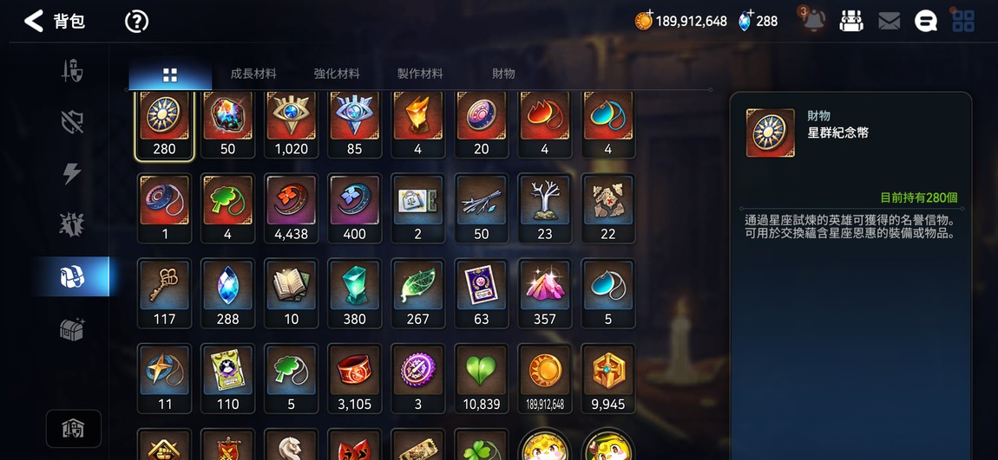Open the help question mark icon
Screen dimensions: 998x460
tap(136, 22)
